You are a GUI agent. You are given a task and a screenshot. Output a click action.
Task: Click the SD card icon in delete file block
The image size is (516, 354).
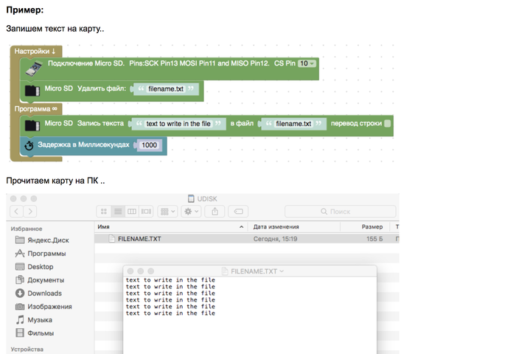tap(32, 91)
